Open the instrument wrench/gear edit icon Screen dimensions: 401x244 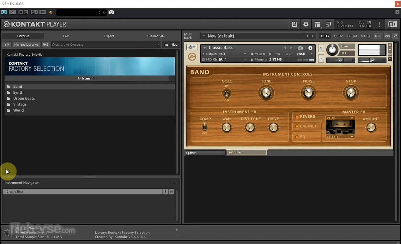tap(192, 47)
